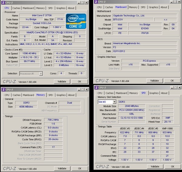Viewport: 182px width, 172px height.
Task: Click Validate in the SPD window
Action: [155, 167]
